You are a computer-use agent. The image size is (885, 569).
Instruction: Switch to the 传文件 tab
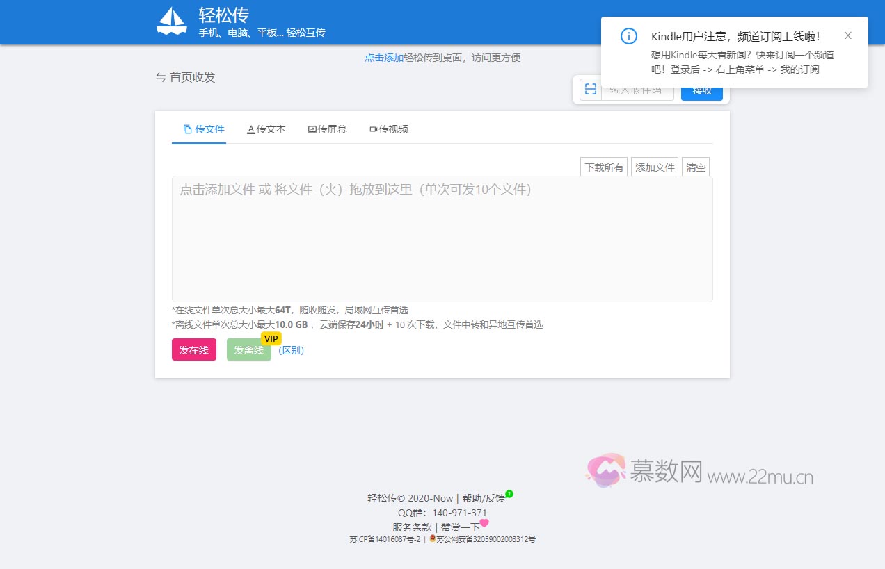tap(203, 129)
